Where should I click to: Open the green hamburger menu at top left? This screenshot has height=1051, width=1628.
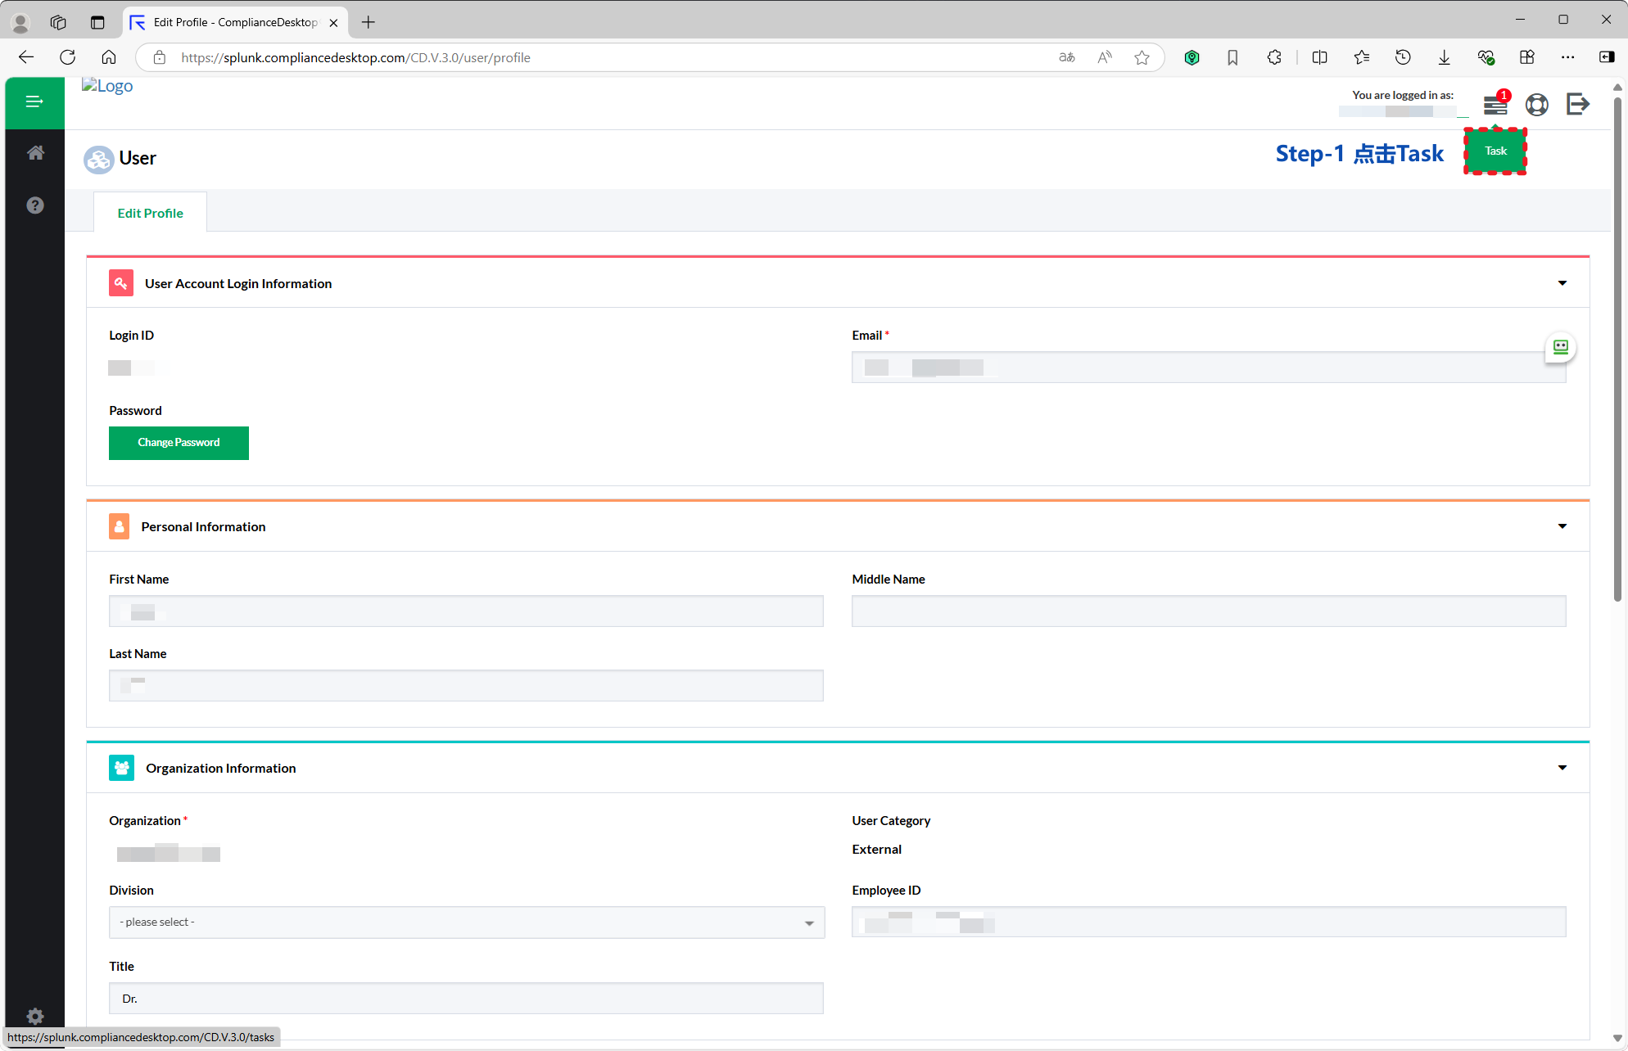point(34,101)
